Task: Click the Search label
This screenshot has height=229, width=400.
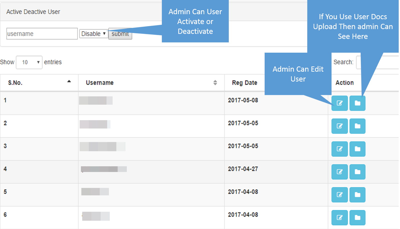Action: 343,62
